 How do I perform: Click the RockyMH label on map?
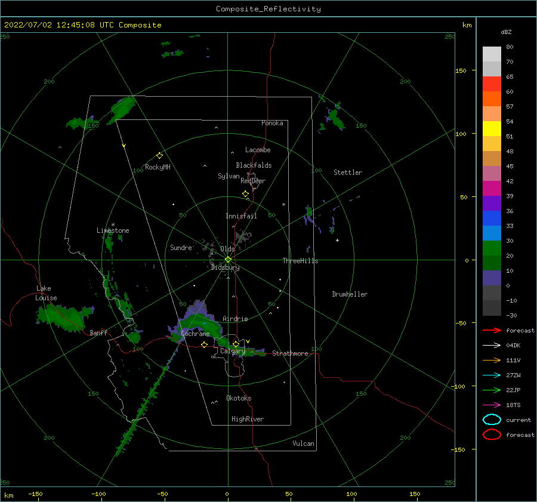click(158, 167)
